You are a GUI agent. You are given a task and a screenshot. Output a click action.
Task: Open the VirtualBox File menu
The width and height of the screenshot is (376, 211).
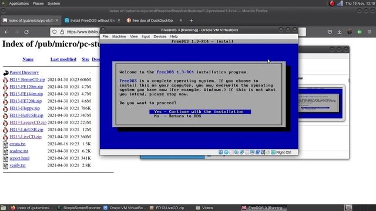click(x=105, y=36)
